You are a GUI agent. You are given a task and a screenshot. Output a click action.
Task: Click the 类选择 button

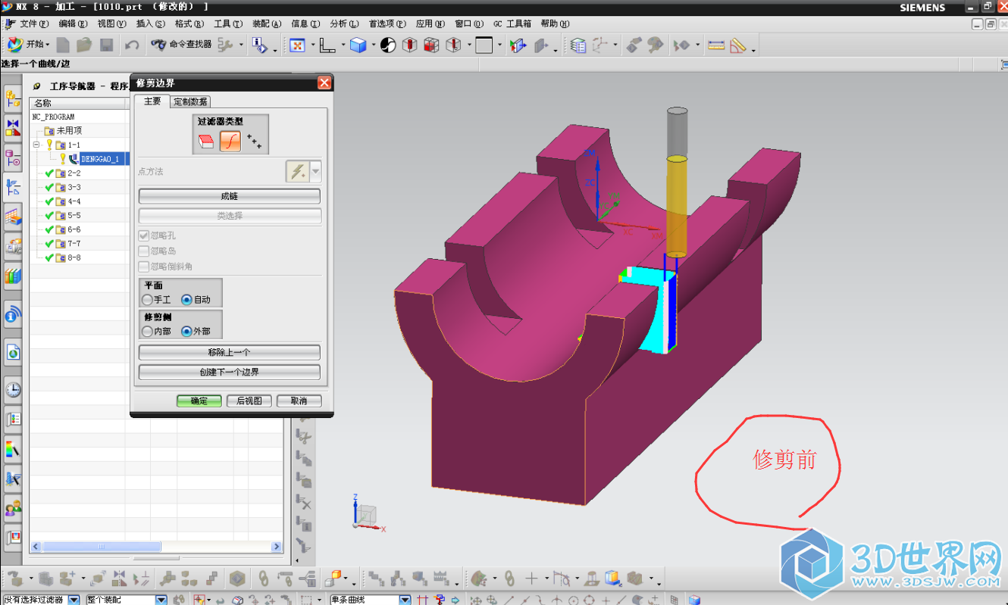click(x=229, y=216)
